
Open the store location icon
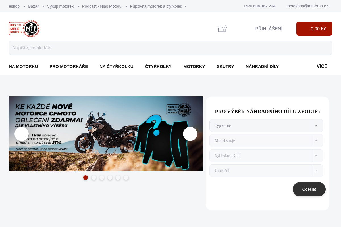coord(222,29)
